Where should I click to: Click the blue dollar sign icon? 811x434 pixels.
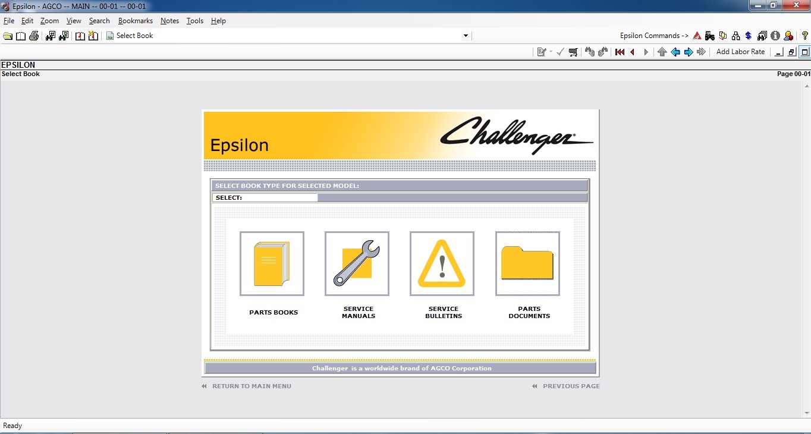tap(749, 36)
